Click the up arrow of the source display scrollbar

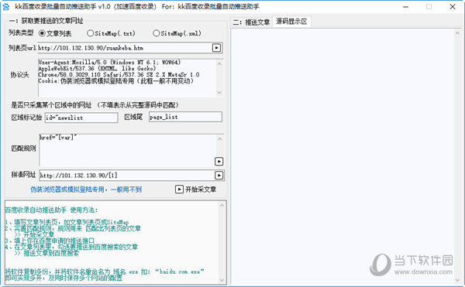(457, 33)
